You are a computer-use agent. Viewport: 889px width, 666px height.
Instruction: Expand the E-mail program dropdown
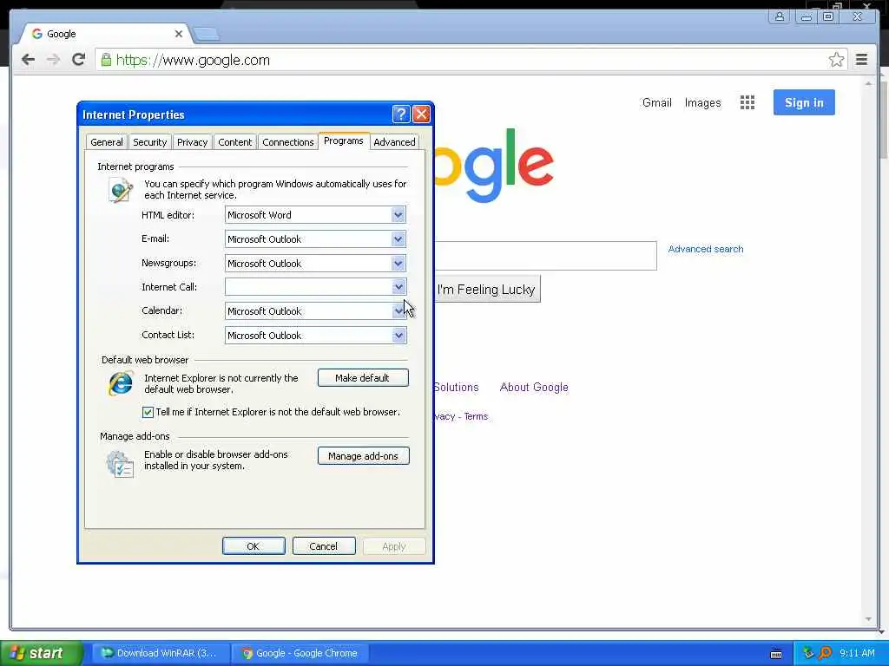pos(398,239)
